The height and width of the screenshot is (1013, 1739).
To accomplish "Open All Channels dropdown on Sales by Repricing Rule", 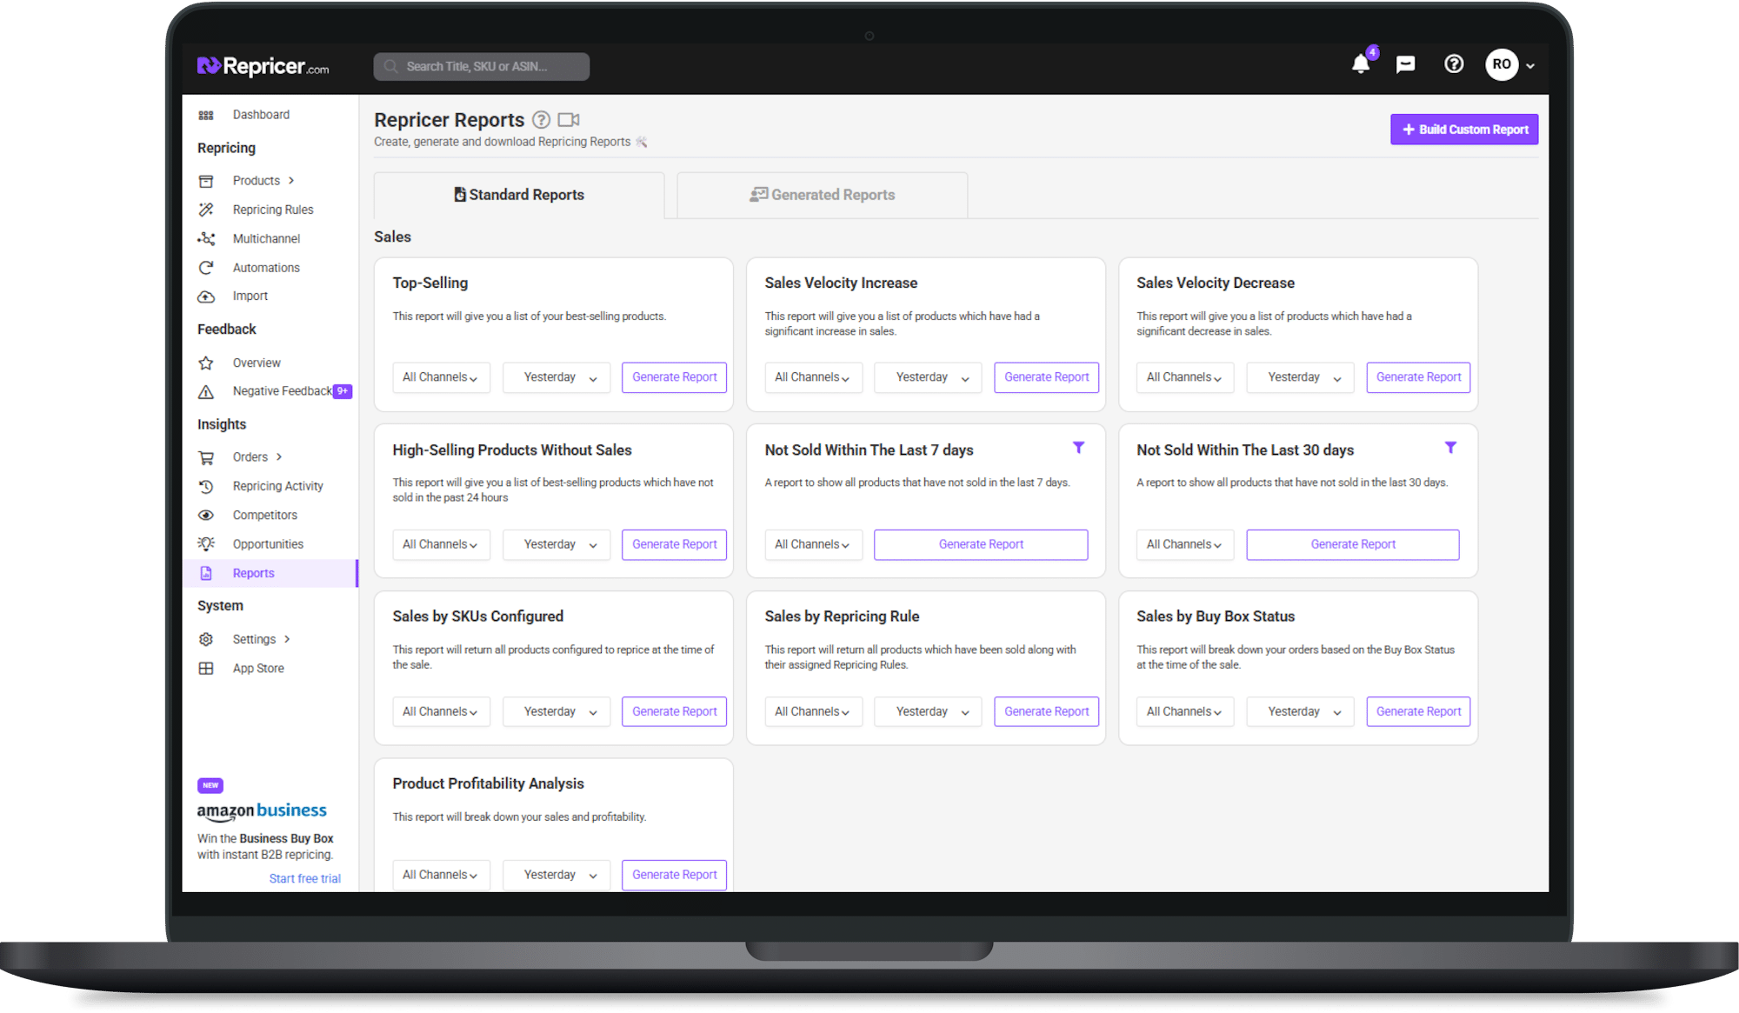I will tap(813, 711).
